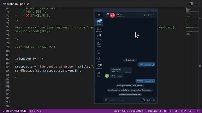Click the sent 'hola' message bubble
202x113 pixels.
pos(146,65)
